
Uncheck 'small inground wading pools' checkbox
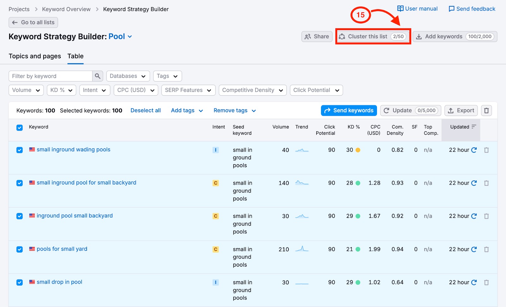point(20,150)
